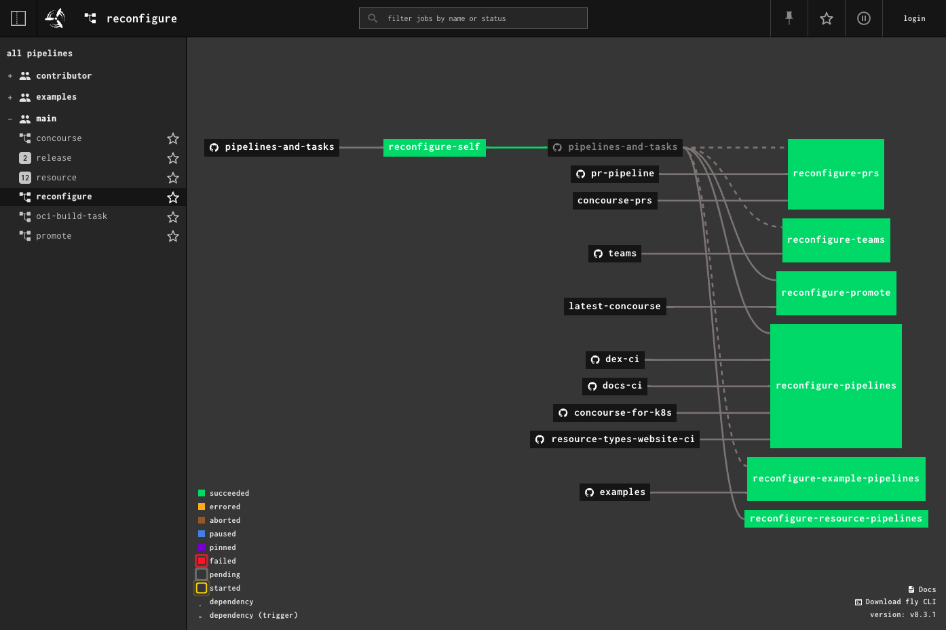This screenshot has height=630, width=946.
Task: Open the examples git resource
Action: point(615,492)
